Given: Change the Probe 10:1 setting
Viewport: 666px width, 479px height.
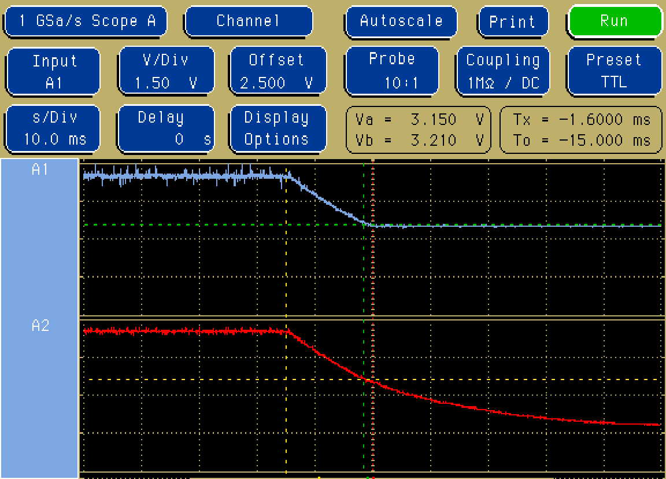Looking at the screenshot, I should tap(392, 71).
